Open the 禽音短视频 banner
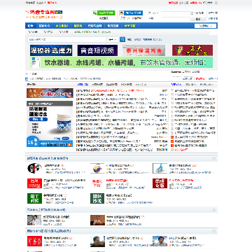This screenshot has width=252, height=252. [97, 50]
